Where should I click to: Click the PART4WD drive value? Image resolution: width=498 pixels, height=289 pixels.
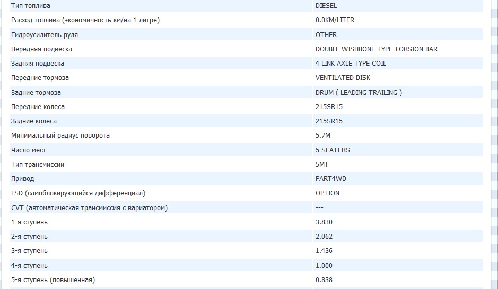point(330,179)
